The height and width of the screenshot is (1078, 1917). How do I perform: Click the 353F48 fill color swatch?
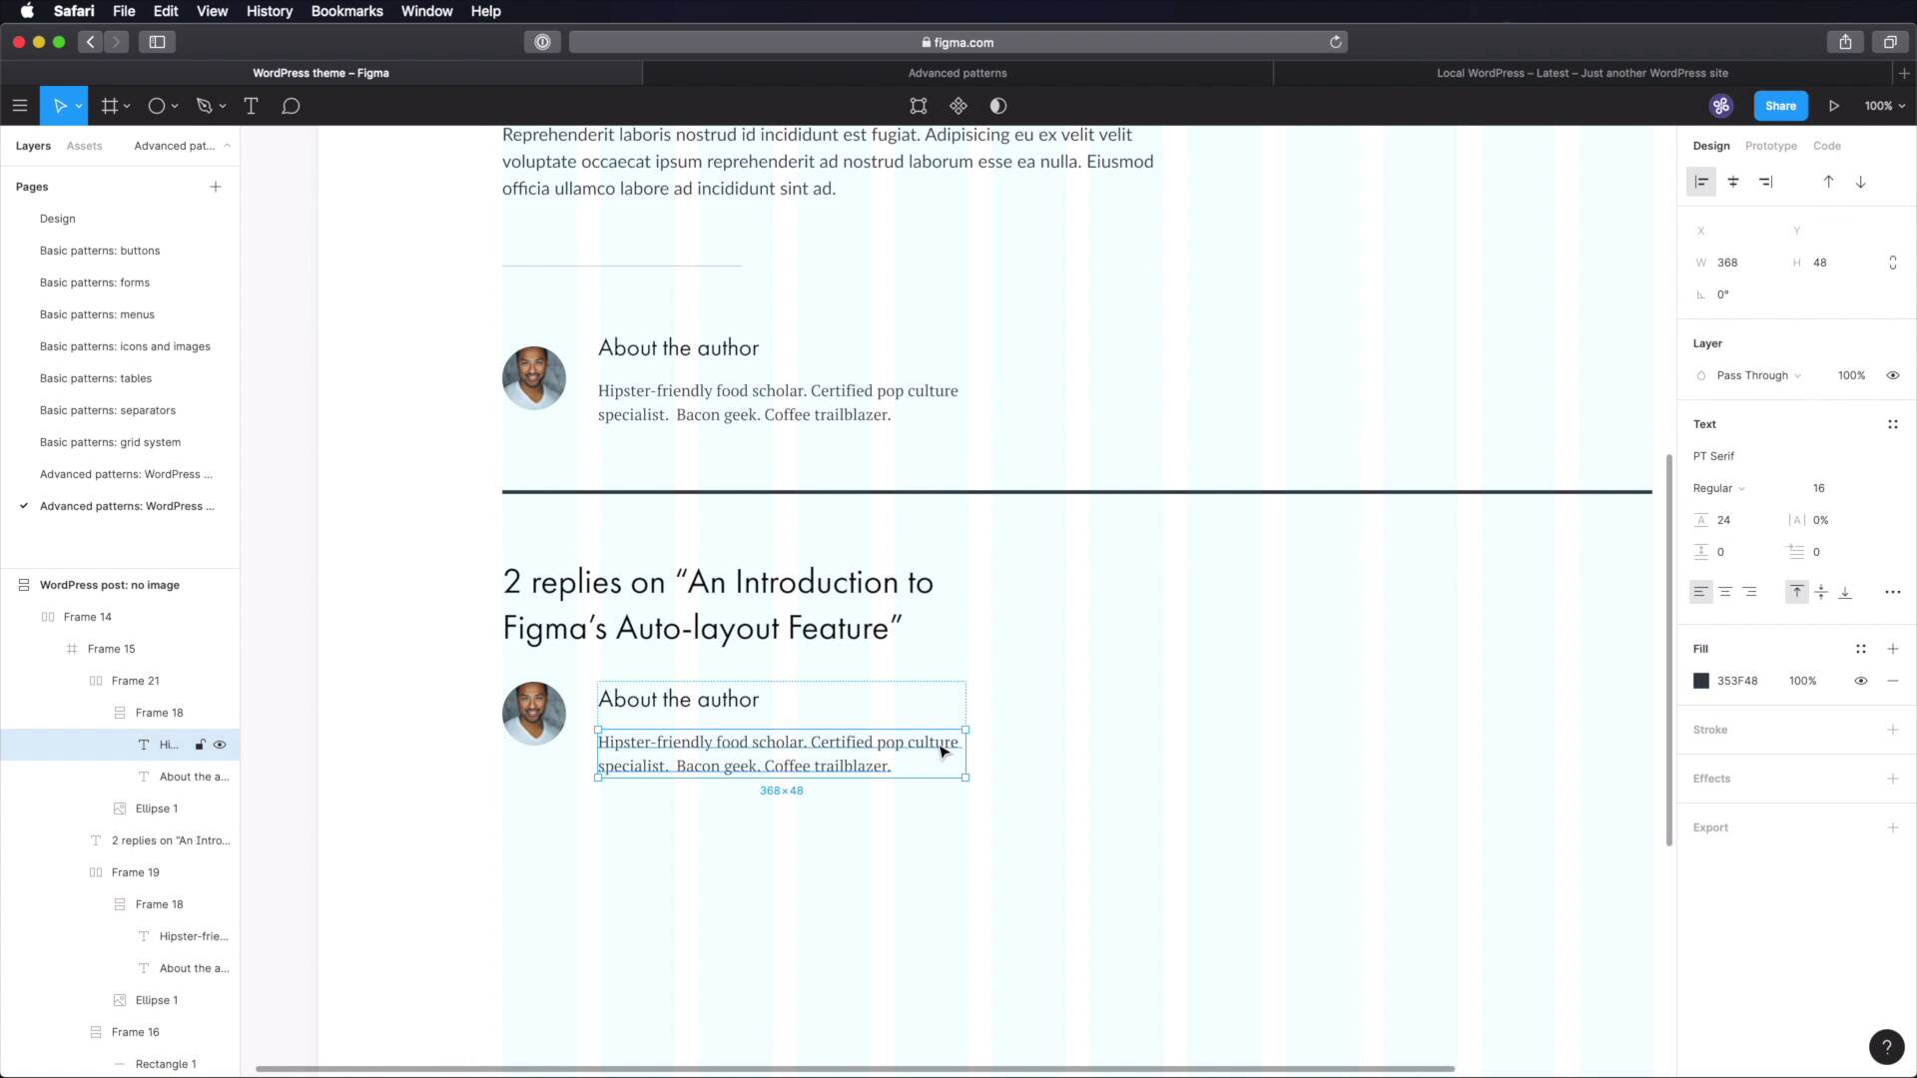click(1701, 681)
